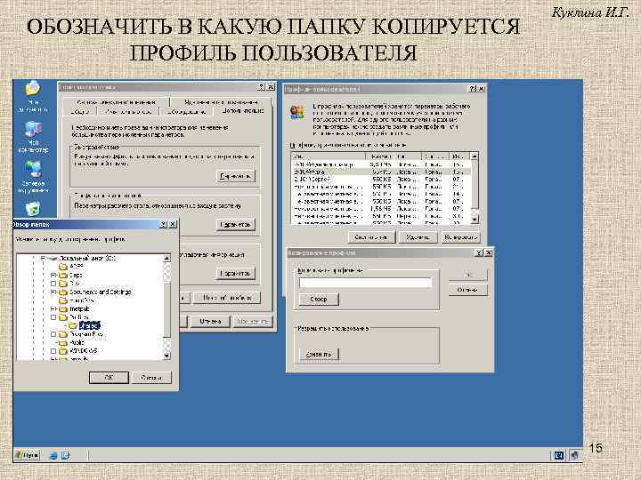Expand the Program Files tree node
This screenshot has width=641, height=480.
point(53,334)
